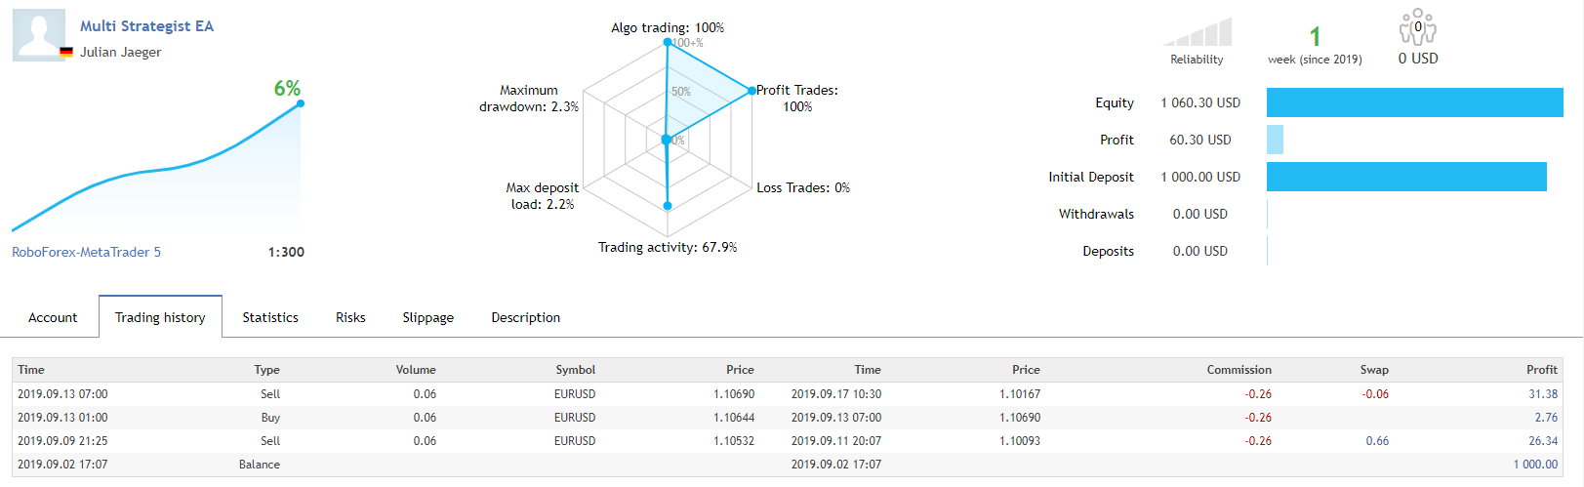Viewport: 1584px width, 487px height.
Task: Click the Algo trading radar chart point
Action: click(668, 42)
